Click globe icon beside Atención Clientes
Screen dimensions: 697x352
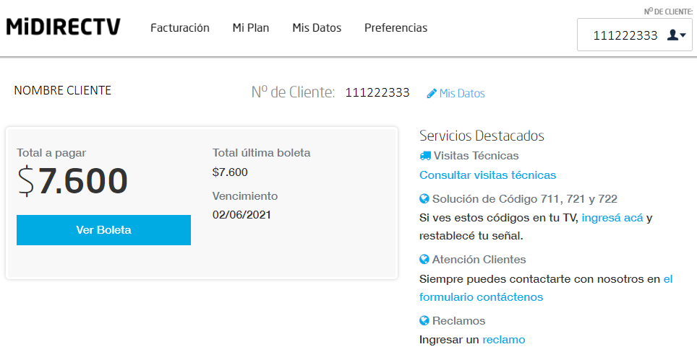coord(424,260)
